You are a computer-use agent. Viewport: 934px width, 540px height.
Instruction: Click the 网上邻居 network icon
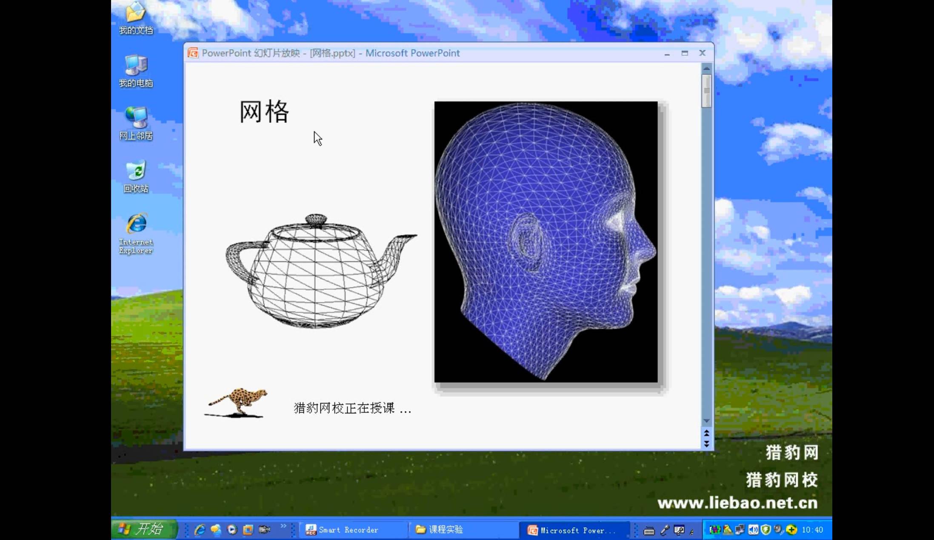tap(136, 122)
